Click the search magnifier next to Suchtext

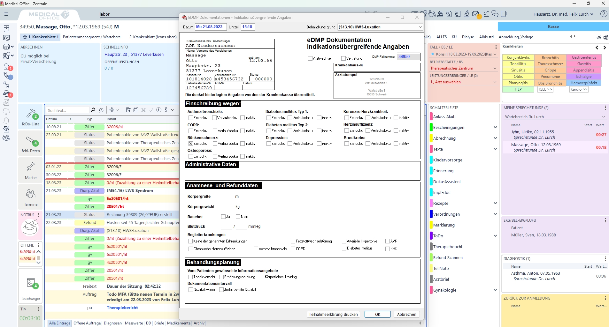[x=93, y=110]
